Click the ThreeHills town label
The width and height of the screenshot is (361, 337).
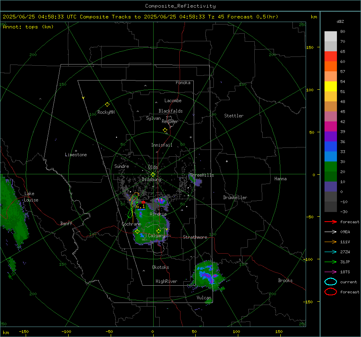(202, 175)
